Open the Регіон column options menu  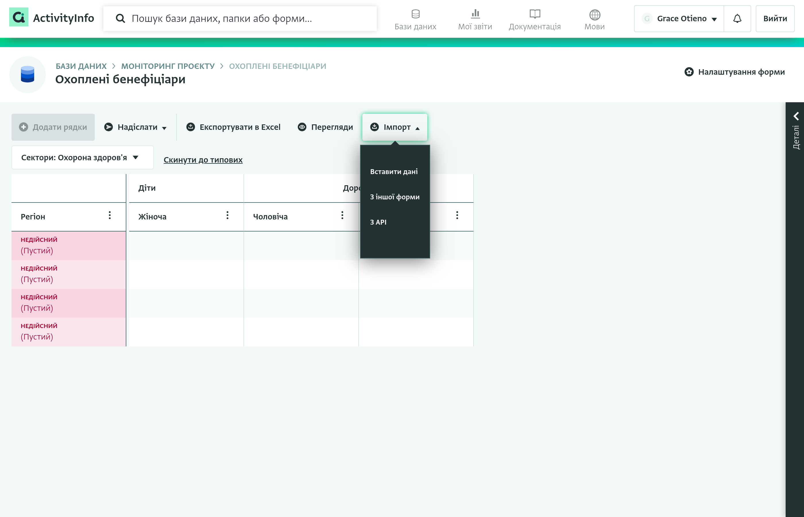click(x=110, y=215)
